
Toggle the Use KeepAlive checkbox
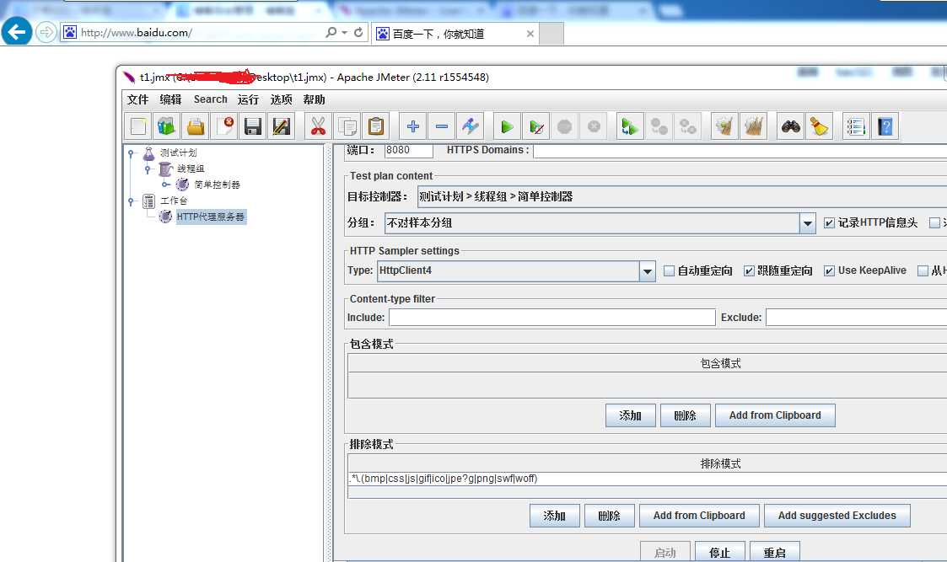click(829, 271)
